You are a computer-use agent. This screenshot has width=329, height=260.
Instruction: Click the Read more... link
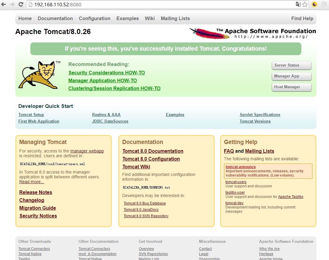(32, 182)
